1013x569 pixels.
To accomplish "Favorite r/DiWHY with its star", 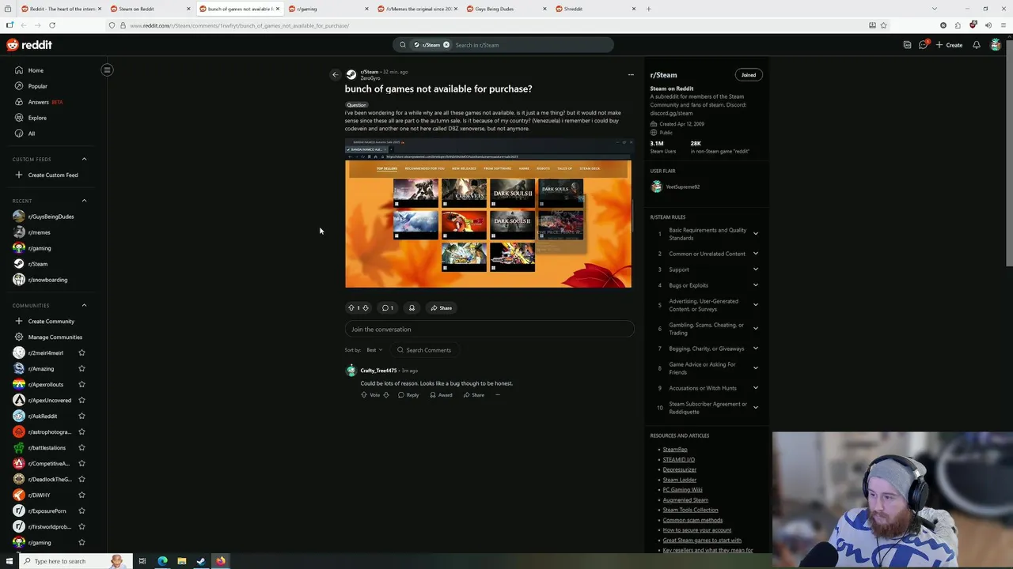I will tap(82, 495).
